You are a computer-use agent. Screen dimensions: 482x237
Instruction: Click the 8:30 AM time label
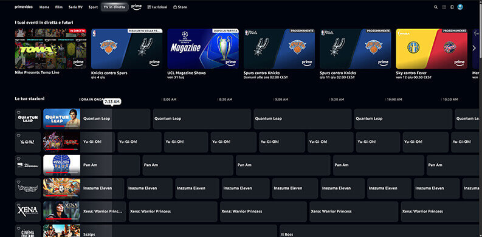pyautogui.click(x=226, y=100)
